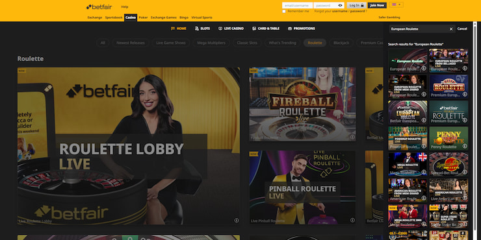
Task: Open the language flag dropdown
Action: [x=396, y=5]
